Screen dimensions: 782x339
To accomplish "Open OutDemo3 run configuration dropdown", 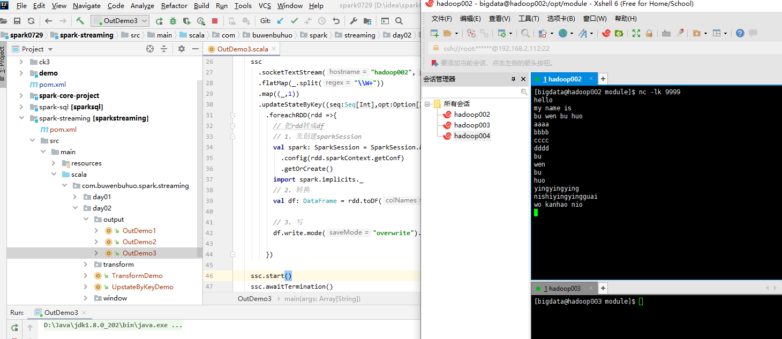I will pos(121,21).
